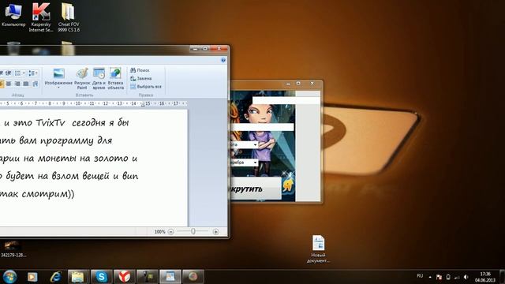This screenshot has height=284, width=505.
Task: Click Рисунок Paint in WordPad ribbon
Action: pyautogui.click(x=82, y=78)
